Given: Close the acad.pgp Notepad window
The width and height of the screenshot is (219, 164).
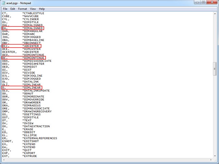Looking at the screenshot, I should click(x=212, y=2).
